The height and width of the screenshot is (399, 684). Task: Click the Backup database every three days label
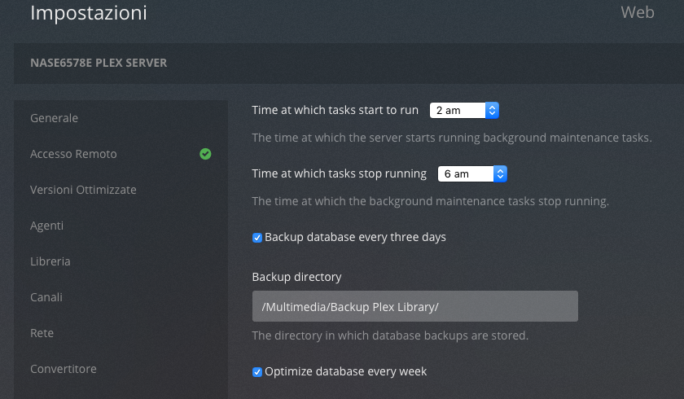click(x=355, y=237)
